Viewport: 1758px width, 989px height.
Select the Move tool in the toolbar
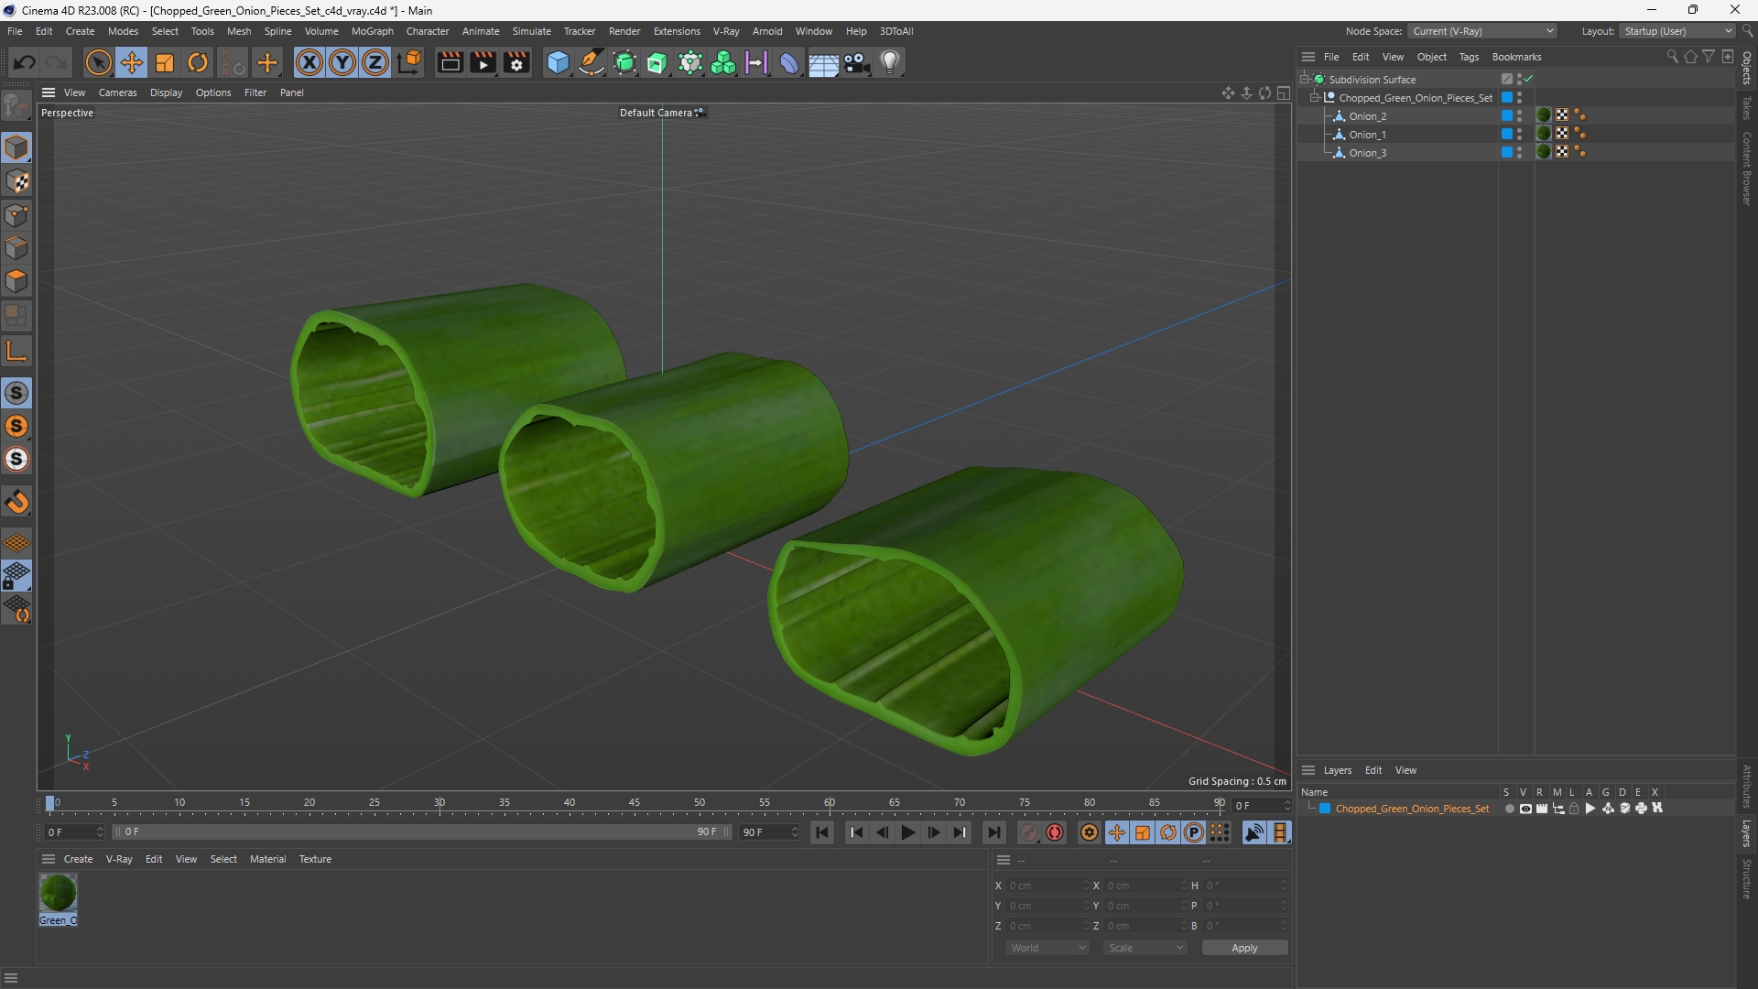(132, 62)
